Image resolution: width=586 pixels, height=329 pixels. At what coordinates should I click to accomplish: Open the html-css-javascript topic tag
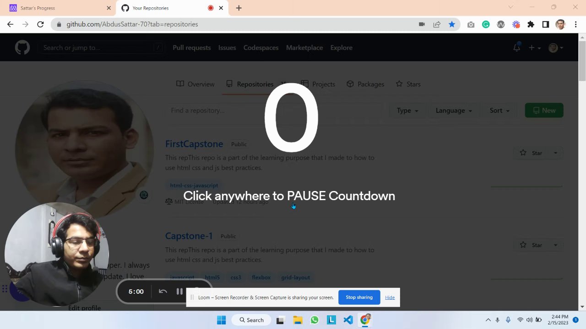194,186
